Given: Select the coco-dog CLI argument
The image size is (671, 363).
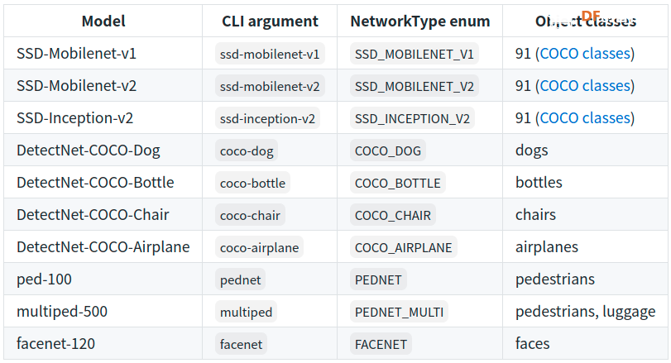Looking at the screenshot, I should tap(247, 151).
